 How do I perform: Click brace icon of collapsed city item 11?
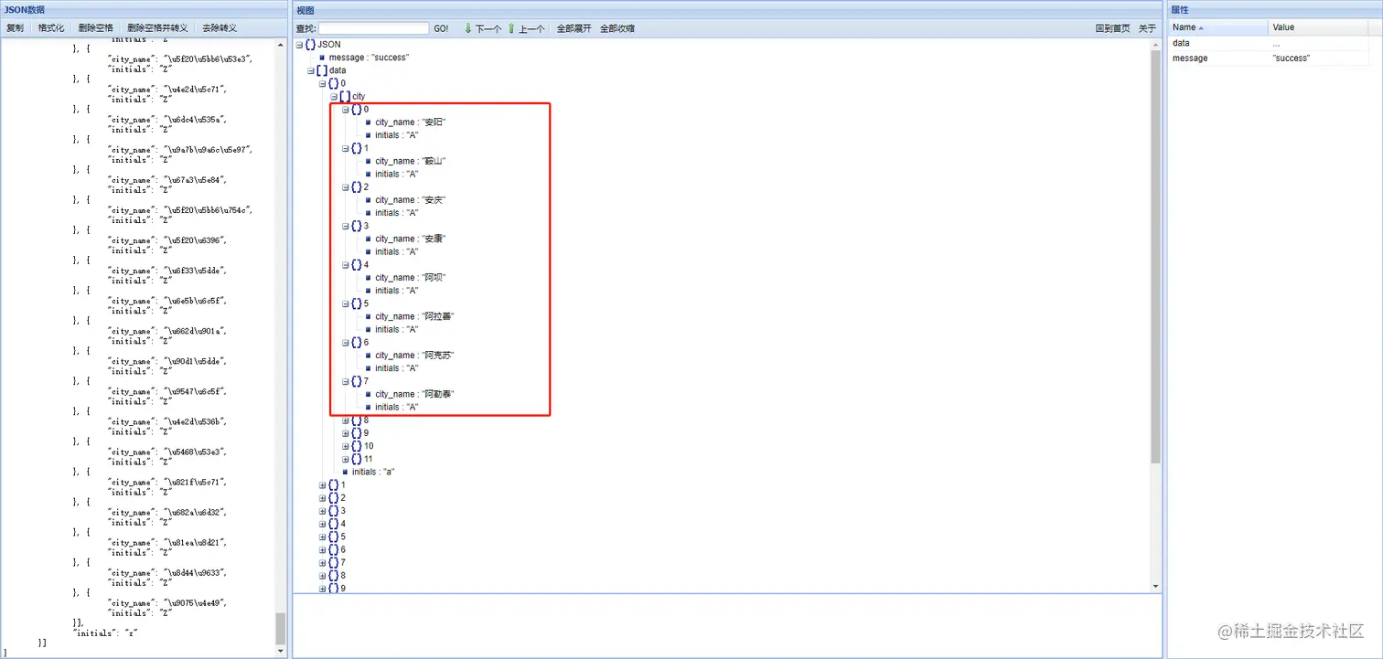[357, 459]
